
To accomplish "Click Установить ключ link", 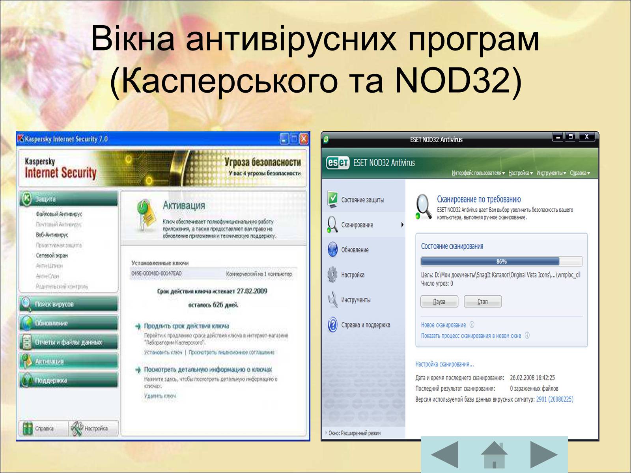I will pyautogui.click(x=163, y=352).
